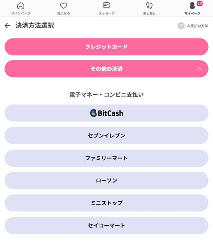Go back using the left arrow

[7, 26]
